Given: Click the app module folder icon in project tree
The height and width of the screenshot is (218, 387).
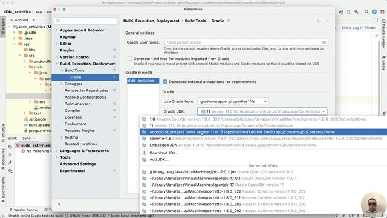Looking at the screenshot, I should 21,44.
